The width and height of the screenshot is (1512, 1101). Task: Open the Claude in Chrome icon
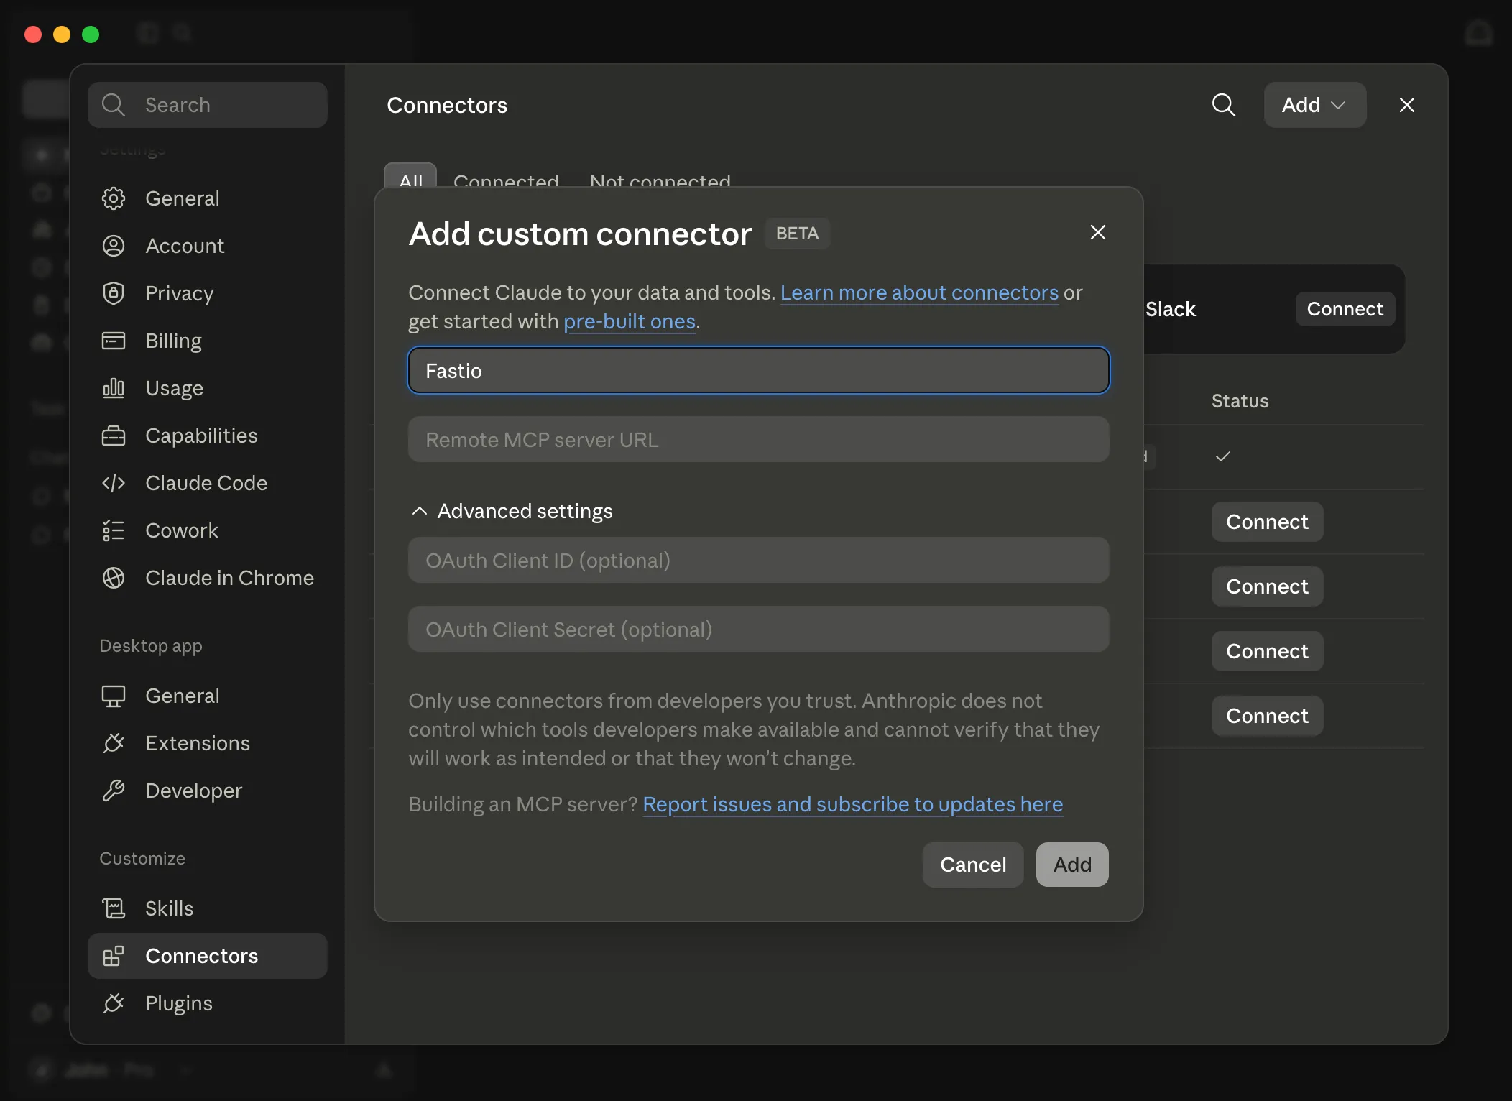(113, 578)
